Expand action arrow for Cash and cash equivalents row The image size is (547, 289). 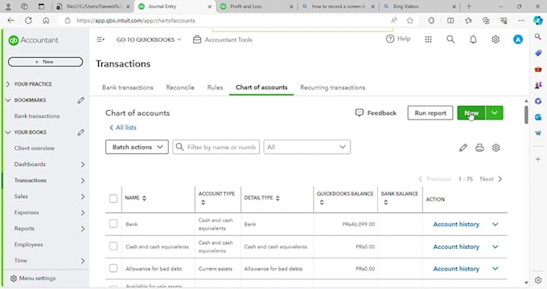tap(496, 246)
